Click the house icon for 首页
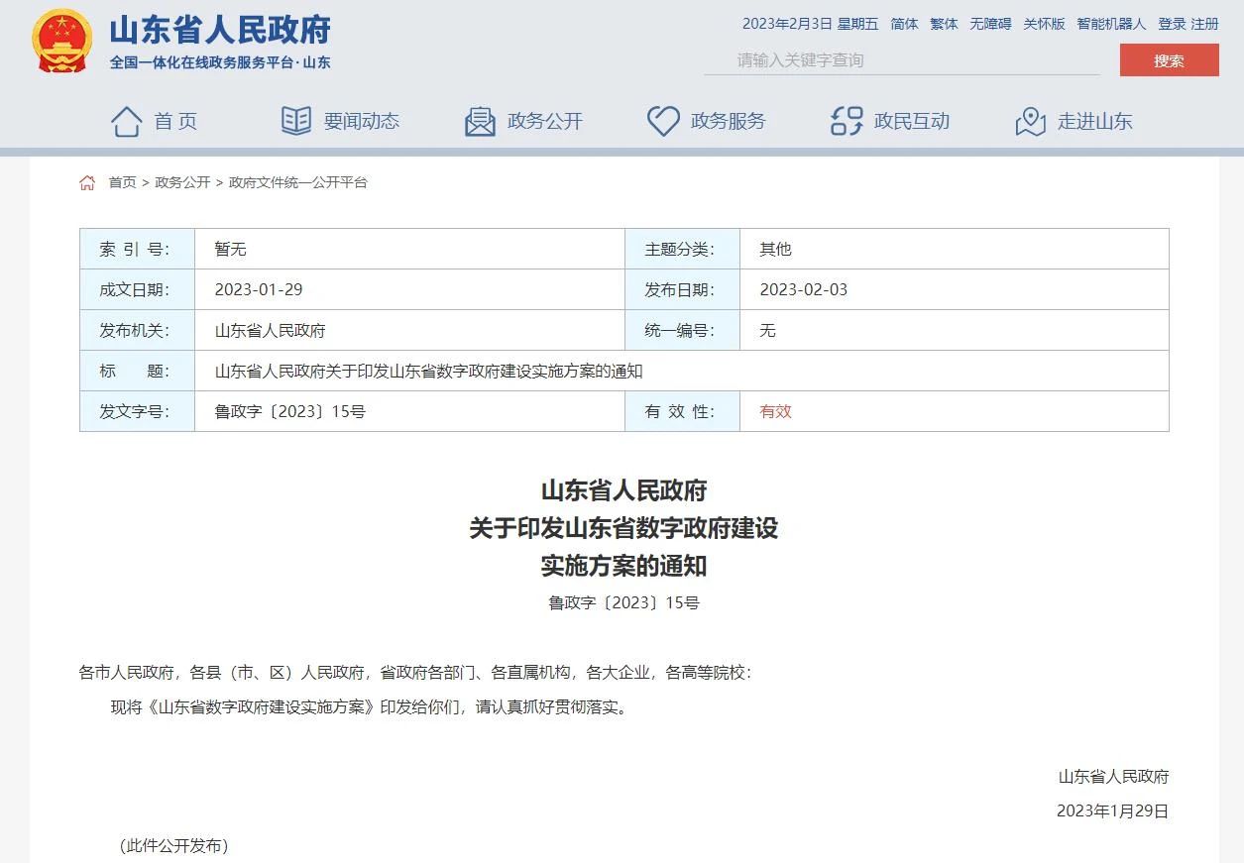The width and height of the screenshot is (1244, 863). pyautogui.click(x=127, y=121)
